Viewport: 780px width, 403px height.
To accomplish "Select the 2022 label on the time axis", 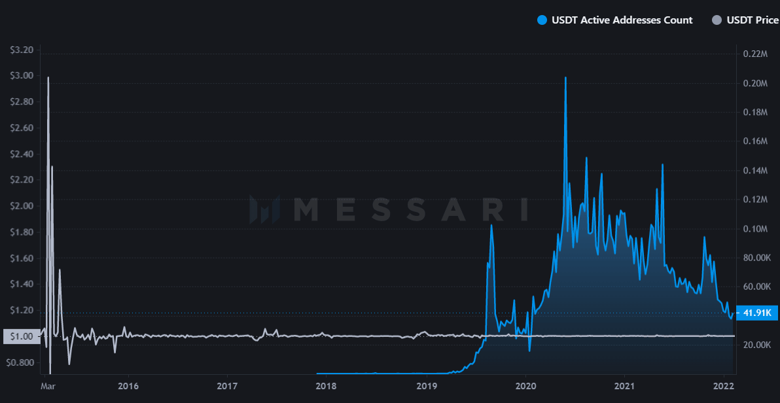I will pos(722,387).
